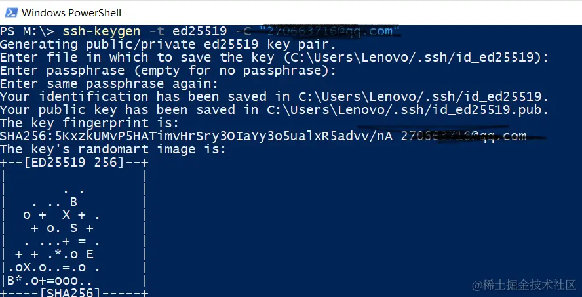Click the key fingerprint is line
This screenshot has height=297, width=582.
(89, 123)
